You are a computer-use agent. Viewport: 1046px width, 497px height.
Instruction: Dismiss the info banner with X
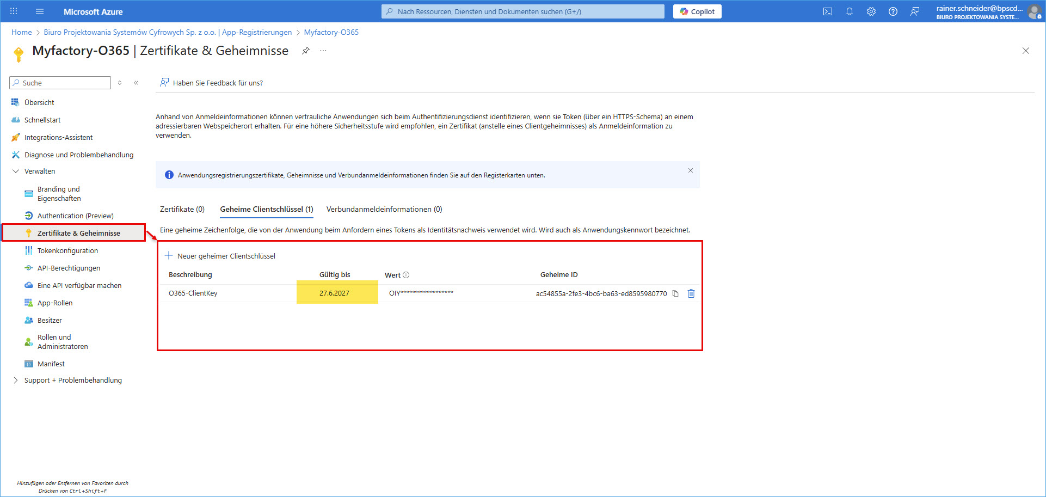690,170
